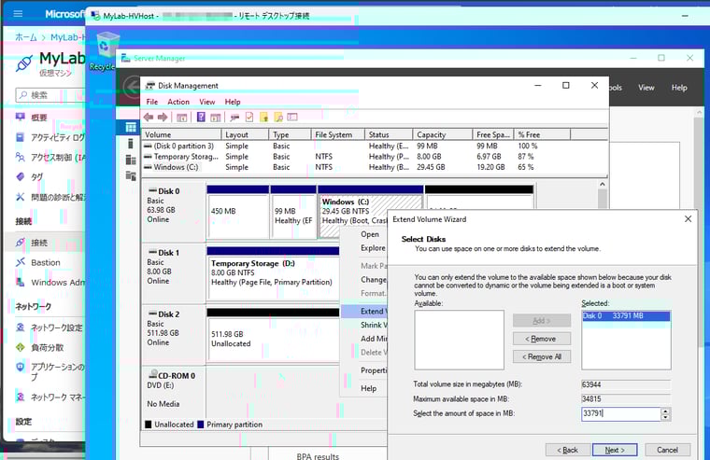This screenshot has width=710, height=460.
Task: Select the Temporary Storage volume row
Action: pyautogui.click(x=375, y=157)
